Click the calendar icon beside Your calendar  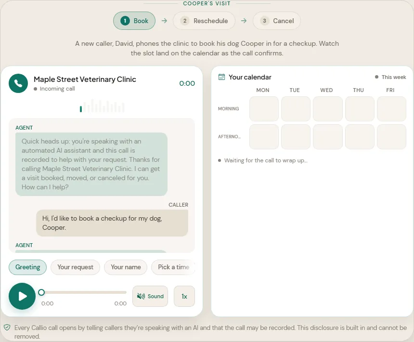click(221, 77)
